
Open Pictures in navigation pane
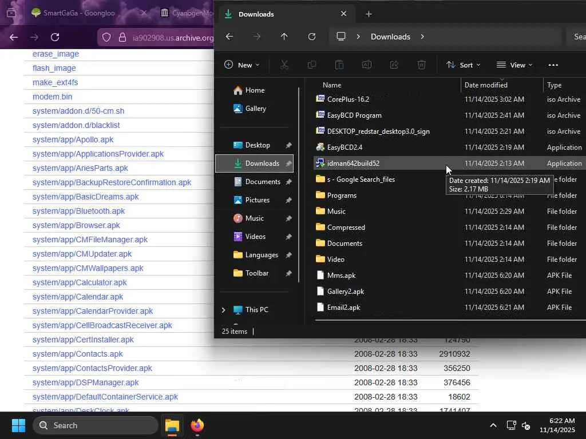[255, 200]
